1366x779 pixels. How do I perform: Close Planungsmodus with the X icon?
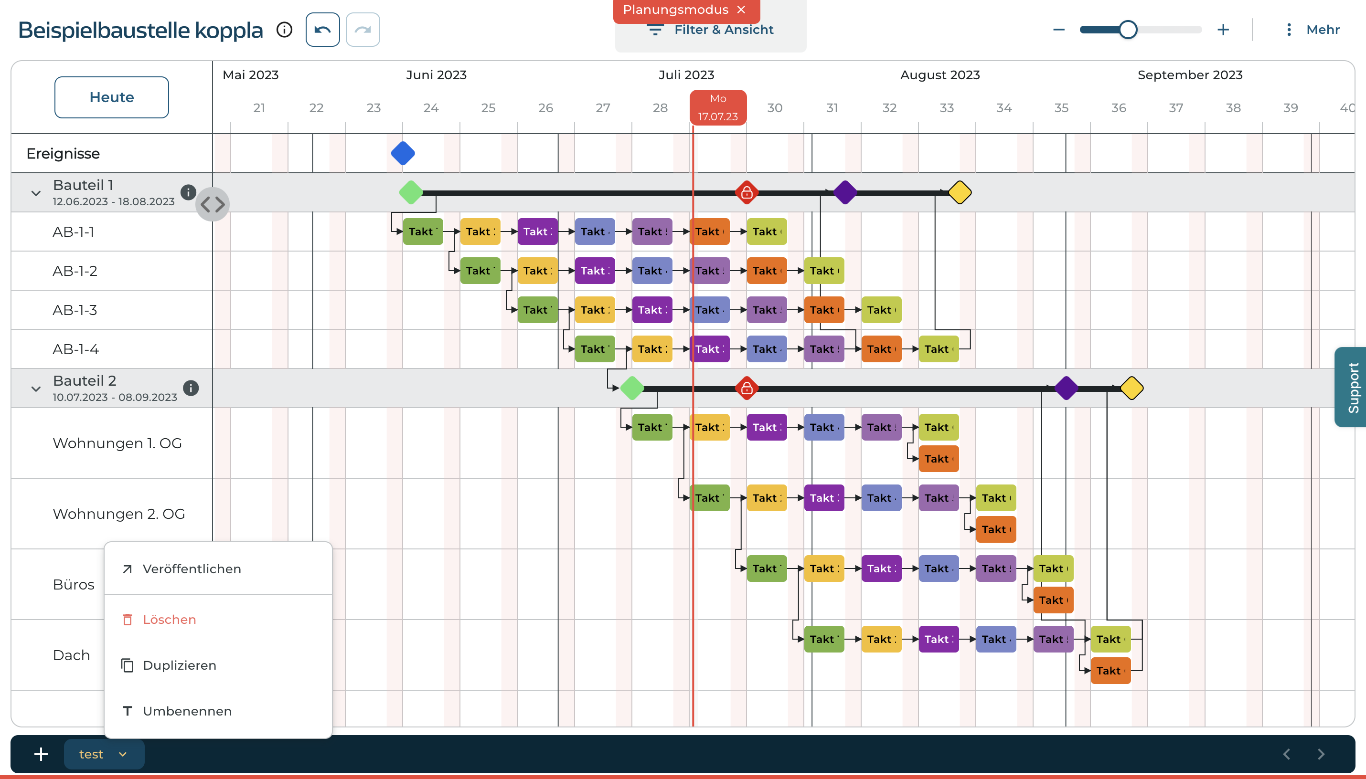coord(741,10)
